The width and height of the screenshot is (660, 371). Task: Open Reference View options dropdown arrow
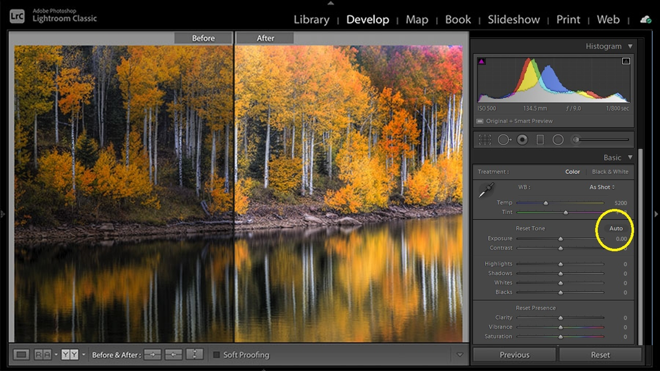(x=56, y=355)
